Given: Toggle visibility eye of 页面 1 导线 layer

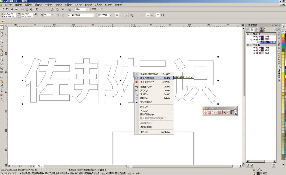Looking at the screenshot, I should (254, 37).
